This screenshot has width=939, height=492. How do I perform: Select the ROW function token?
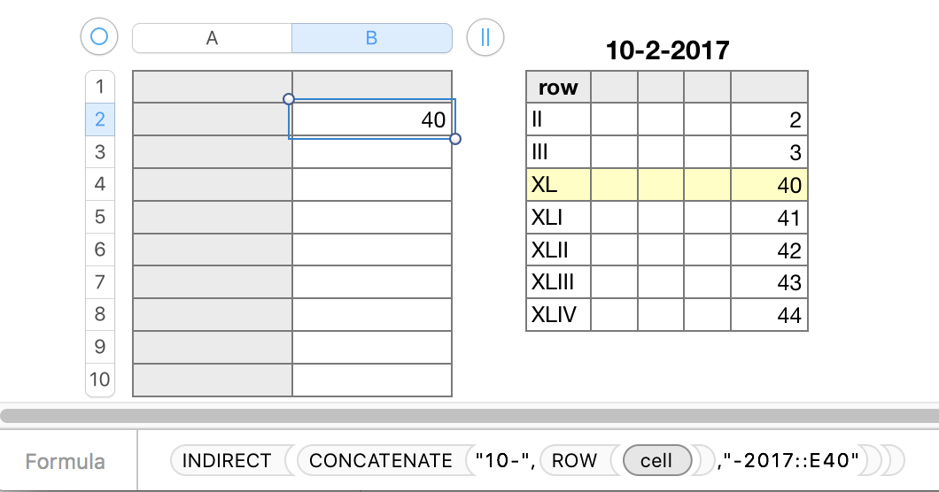pos(574,460)
